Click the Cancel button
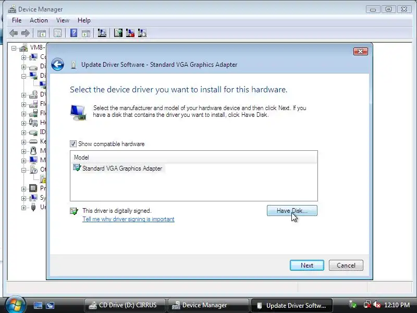 (x=346, y=266)
